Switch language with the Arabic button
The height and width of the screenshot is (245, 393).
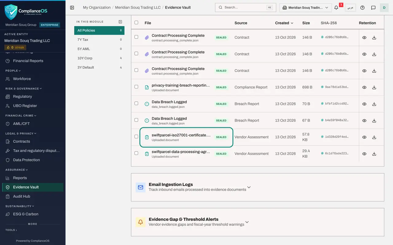tap(350, 8)
